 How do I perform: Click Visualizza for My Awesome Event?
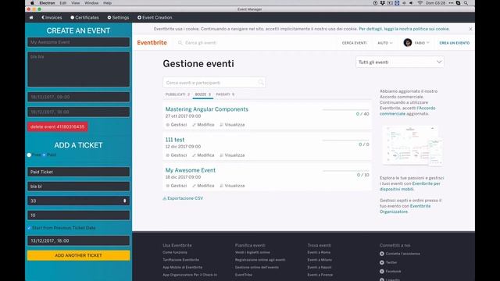pyautogui.click(x=232, y=186)
